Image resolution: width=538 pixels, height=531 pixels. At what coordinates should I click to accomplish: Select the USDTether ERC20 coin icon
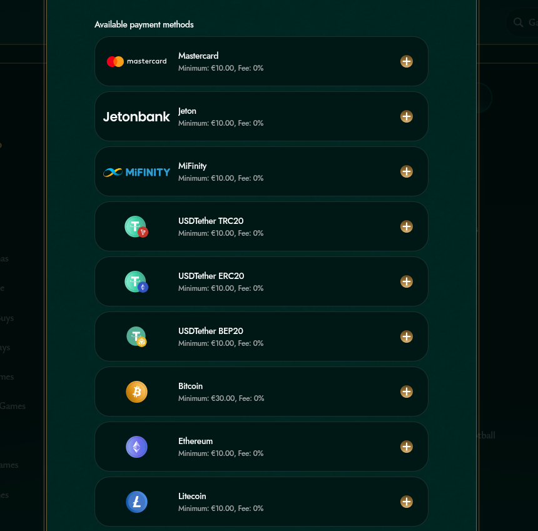click(136, 281)
